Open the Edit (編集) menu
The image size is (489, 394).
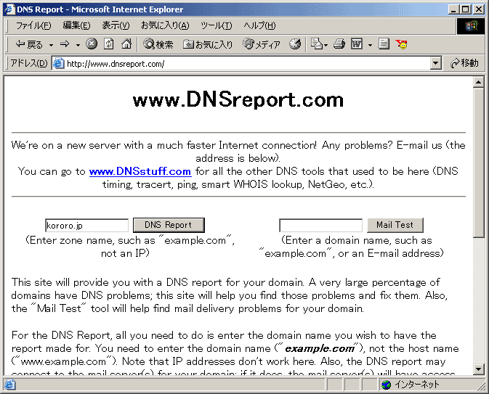pos(76,25)
